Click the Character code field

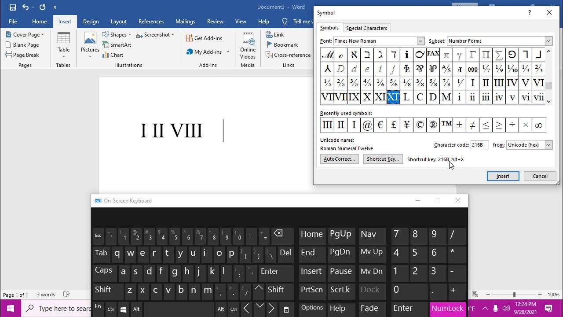point(479,145)
